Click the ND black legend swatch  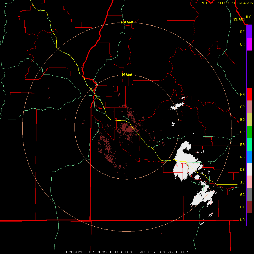point(249,220)
